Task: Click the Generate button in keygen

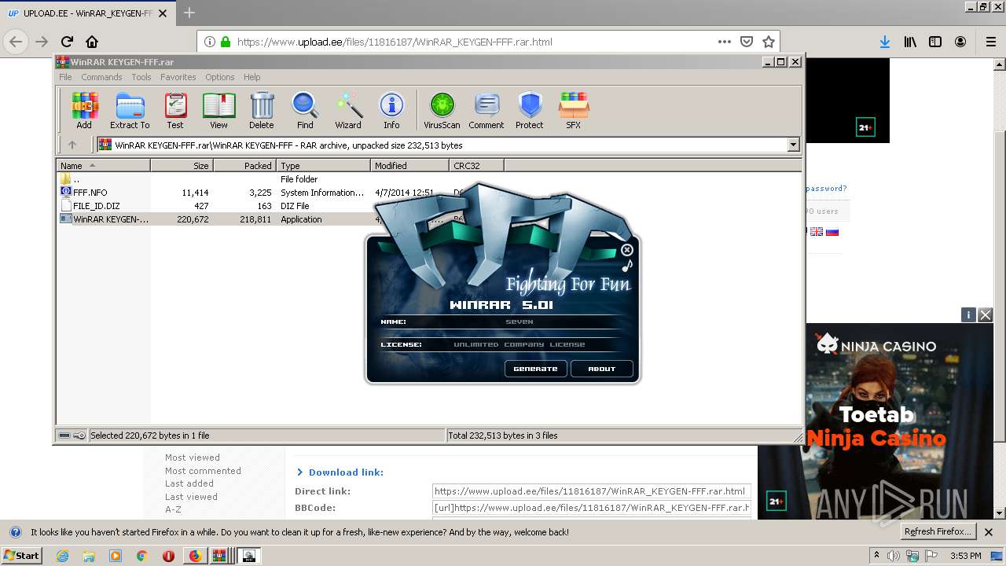Action: [x=535, y=369]
